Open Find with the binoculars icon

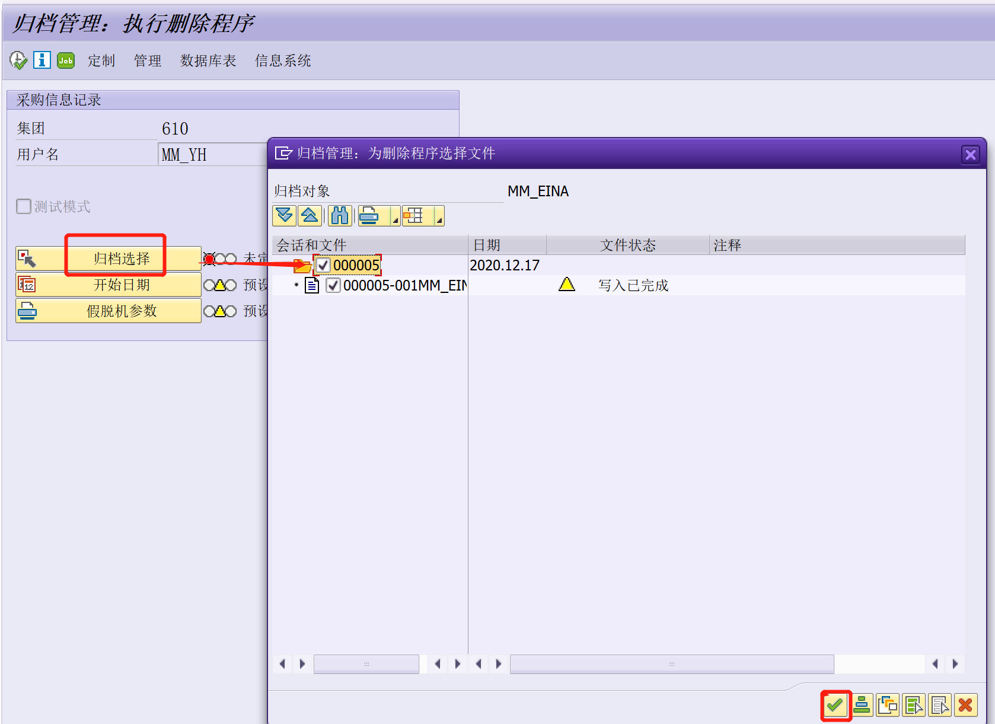click(x=340, y=216)
